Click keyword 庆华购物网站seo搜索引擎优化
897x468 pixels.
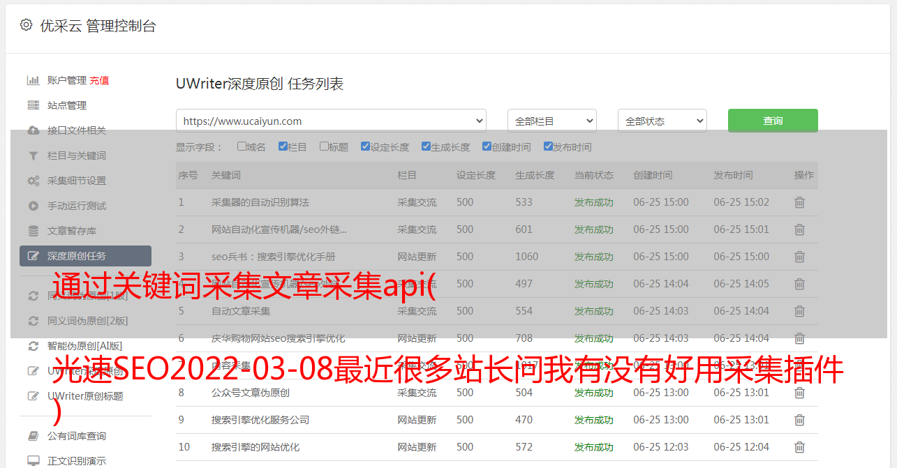279,338
